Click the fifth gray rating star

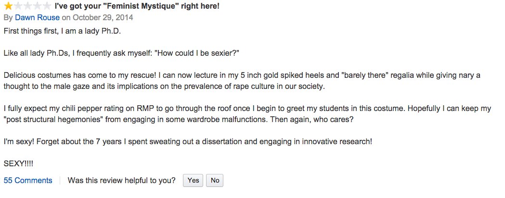[x=47, y=6]
